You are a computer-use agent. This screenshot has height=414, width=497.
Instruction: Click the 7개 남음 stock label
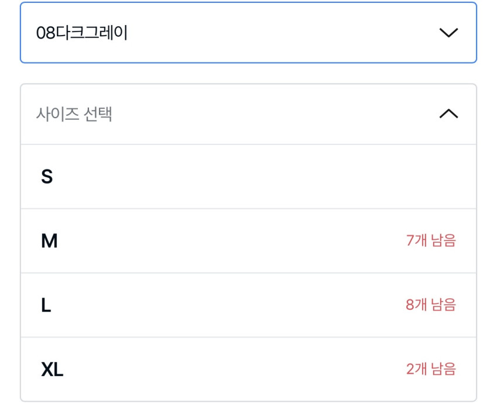(431, 241)
